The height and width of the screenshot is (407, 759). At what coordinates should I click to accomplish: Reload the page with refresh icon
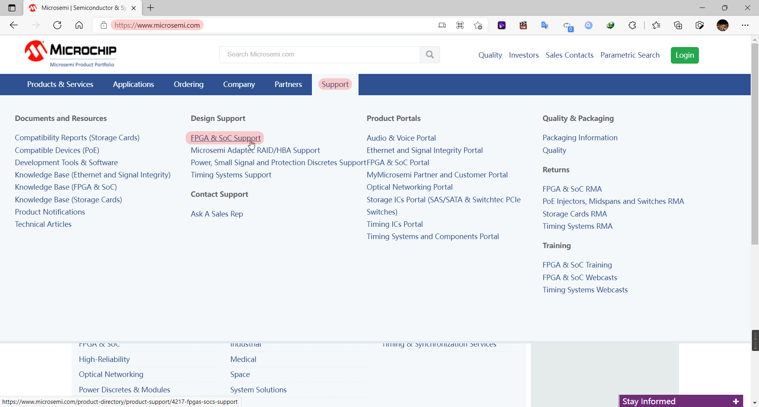[x=57, y=25]
